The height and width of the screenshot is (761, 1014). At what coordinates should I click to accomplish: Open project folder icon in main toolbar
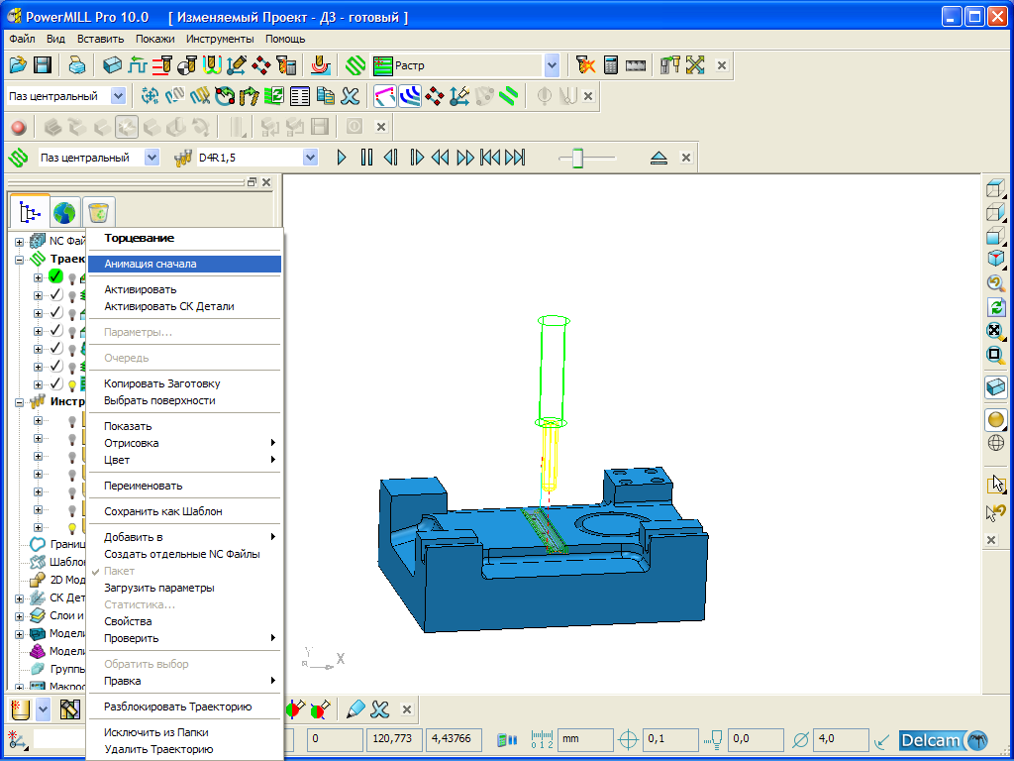click(x=18, y=64)
